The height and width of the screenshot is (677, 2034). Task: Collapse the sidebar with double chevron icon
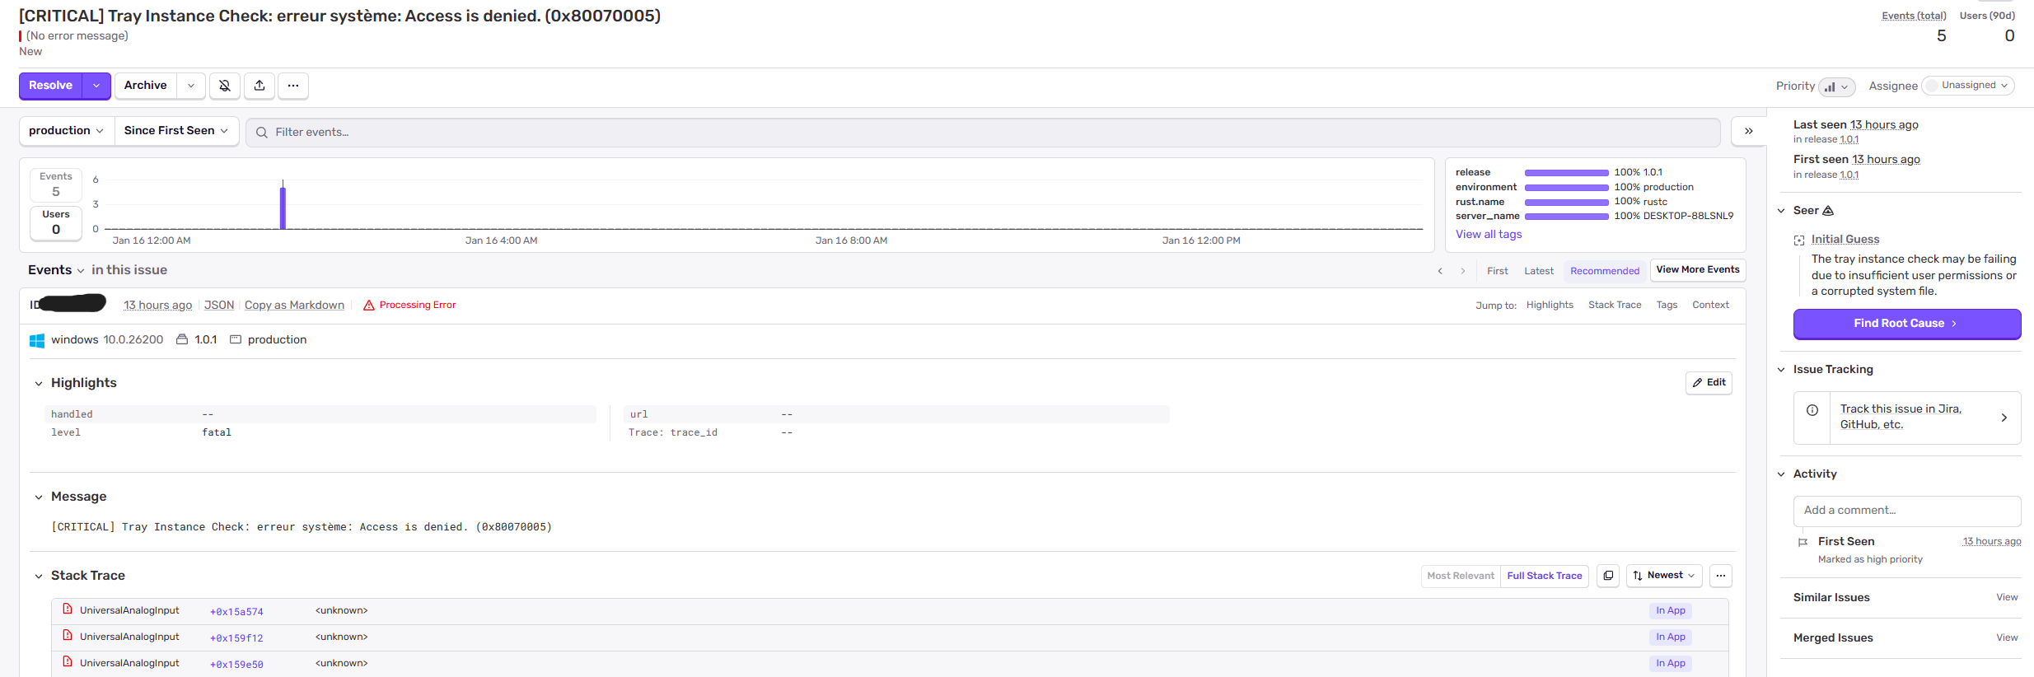(1748, 132)
